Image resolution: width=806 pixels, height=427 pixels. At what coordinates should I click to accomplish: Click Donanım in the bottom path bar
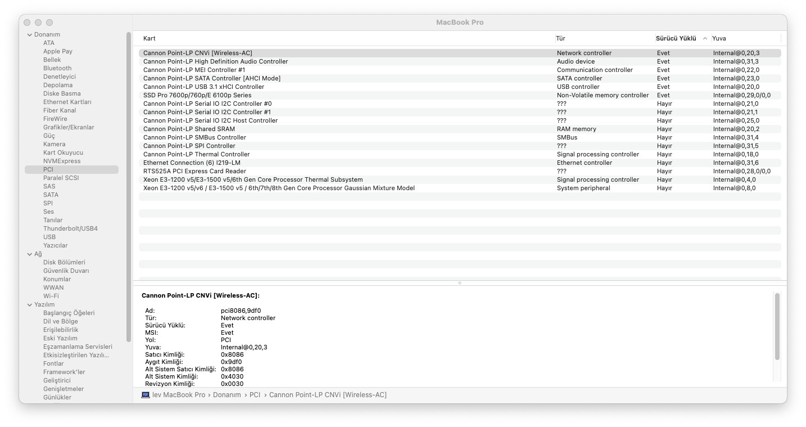[227, 395]
